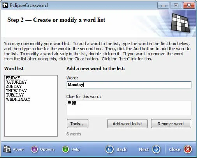Click into the Clue for this word box
This screenshot has height=158, width=197.
[x=129, y=108]
